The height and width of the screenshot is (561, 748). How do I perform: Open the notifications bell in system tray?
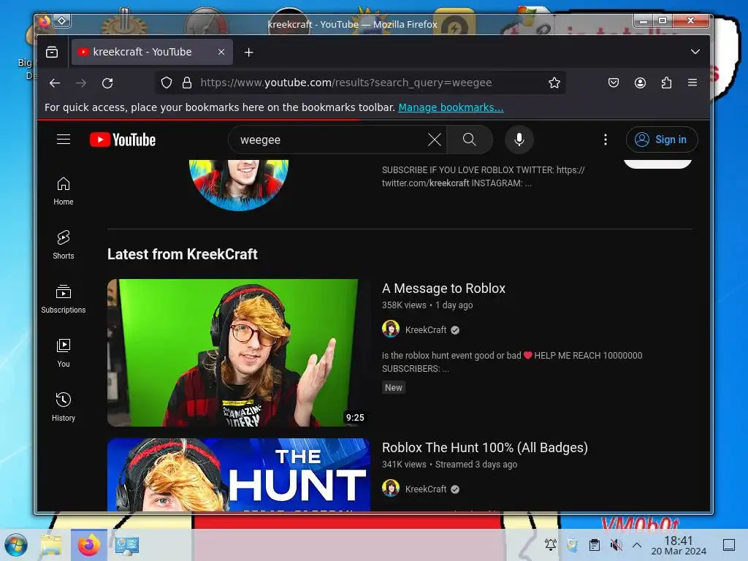(x=551, y=545)
